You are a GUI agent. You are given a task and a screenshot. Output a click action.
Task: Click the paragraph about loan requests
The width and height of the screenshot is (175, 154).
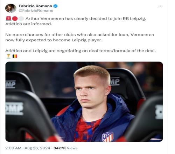80,37
